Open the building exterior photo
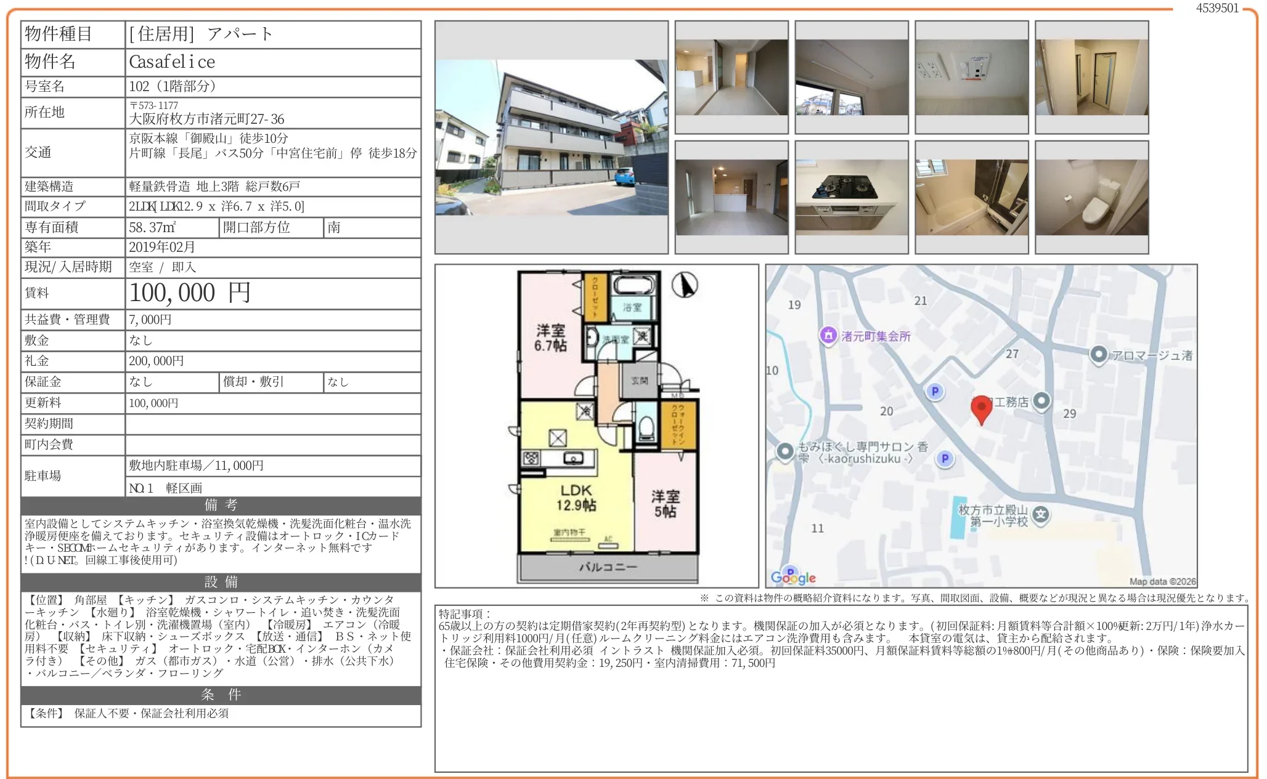 click(x=553, y=137)
